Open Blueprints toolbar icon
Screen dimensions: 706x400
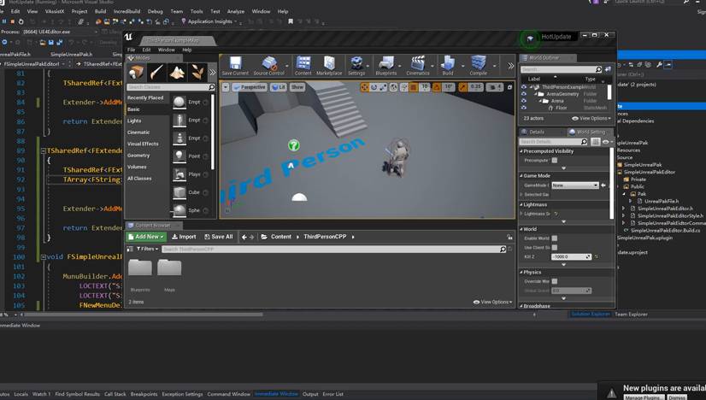[386, 66]
